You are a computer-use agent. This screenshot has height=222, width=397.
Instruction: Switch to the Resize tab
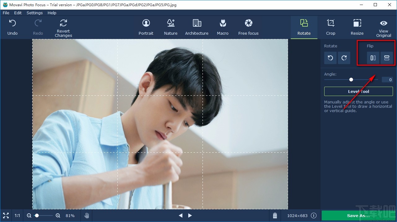[x=357, y=27]
